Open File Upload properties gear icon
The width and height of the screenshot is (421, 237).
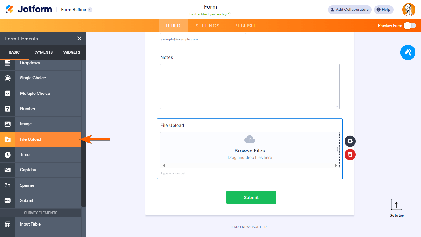coord(350,141)
